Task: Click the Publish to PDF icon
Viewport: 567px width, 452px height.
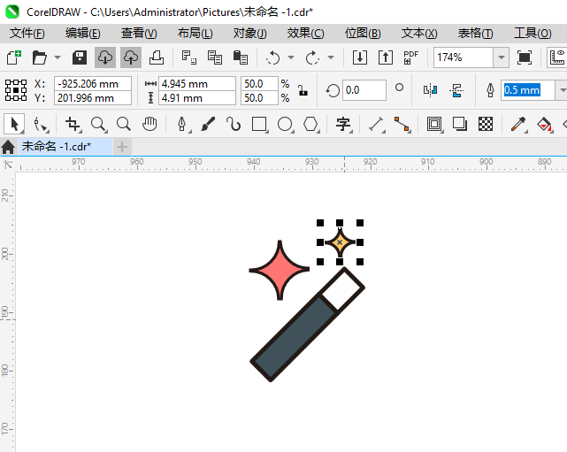Action: [x=411, y=57]
